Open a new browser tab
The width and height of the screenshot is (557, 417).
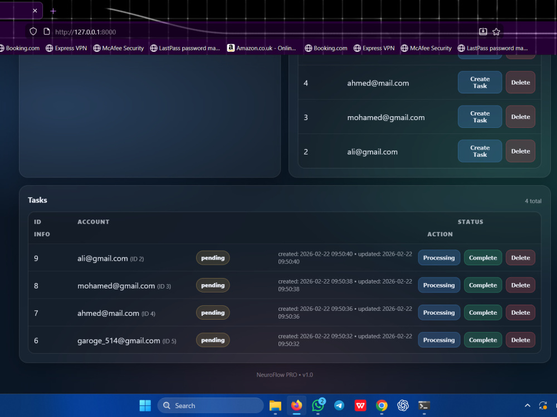(x=53, y=11)
